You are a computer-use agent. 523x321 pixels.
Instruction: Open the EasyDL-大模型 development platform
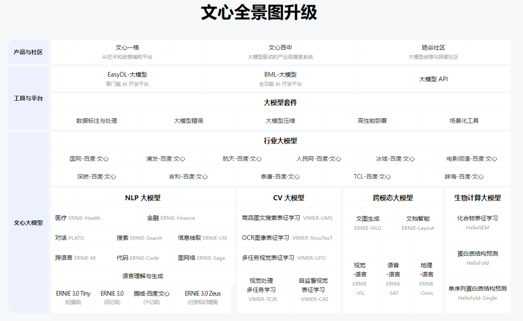[x=127, y=79]
